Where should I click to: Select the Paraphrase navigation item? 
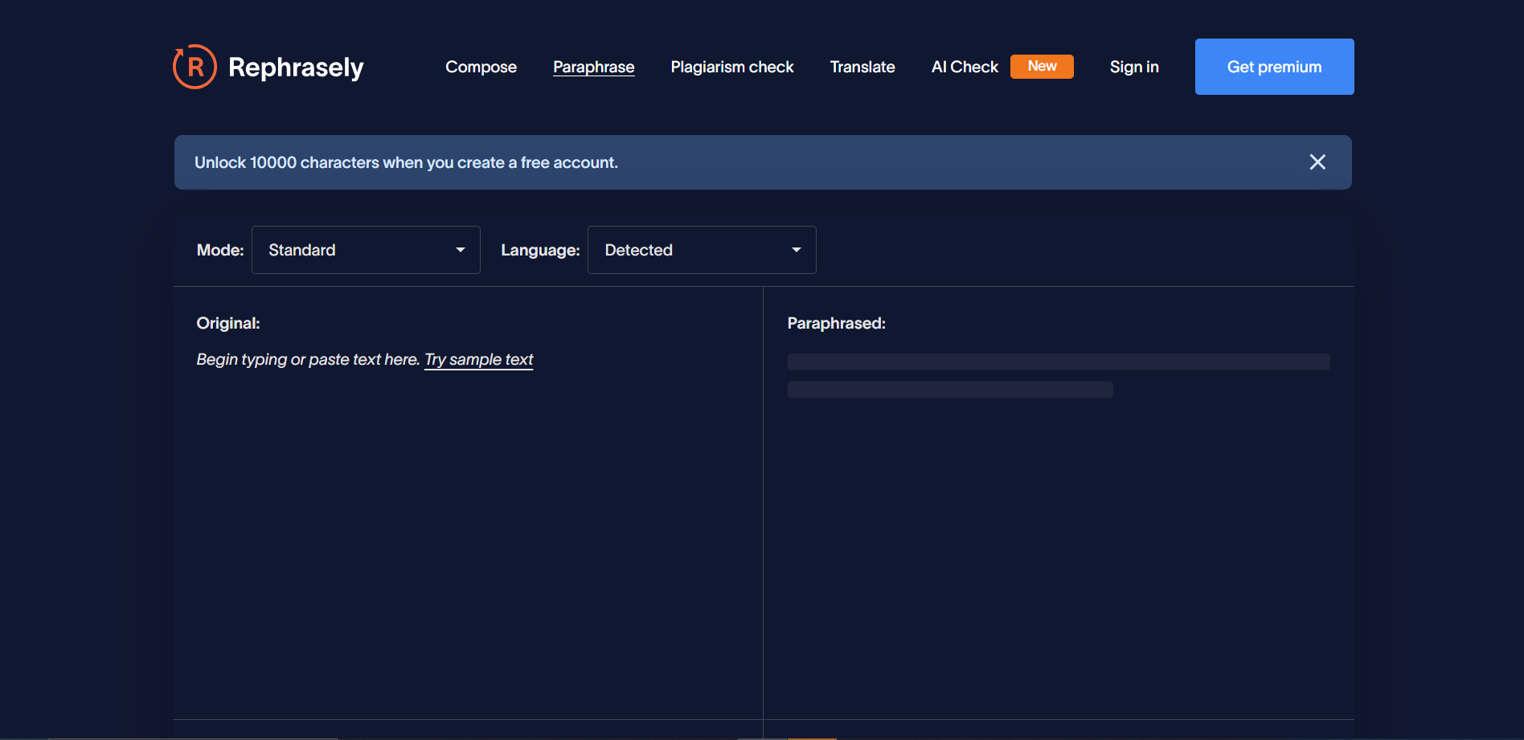(593, 67)
